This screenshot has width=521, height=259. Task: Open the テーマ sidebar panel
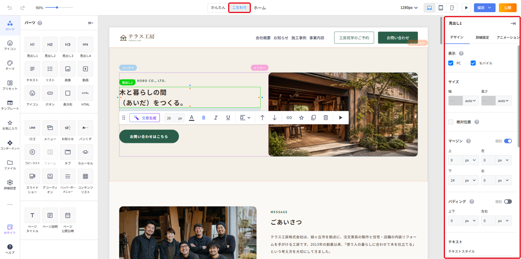click(10, 65)
